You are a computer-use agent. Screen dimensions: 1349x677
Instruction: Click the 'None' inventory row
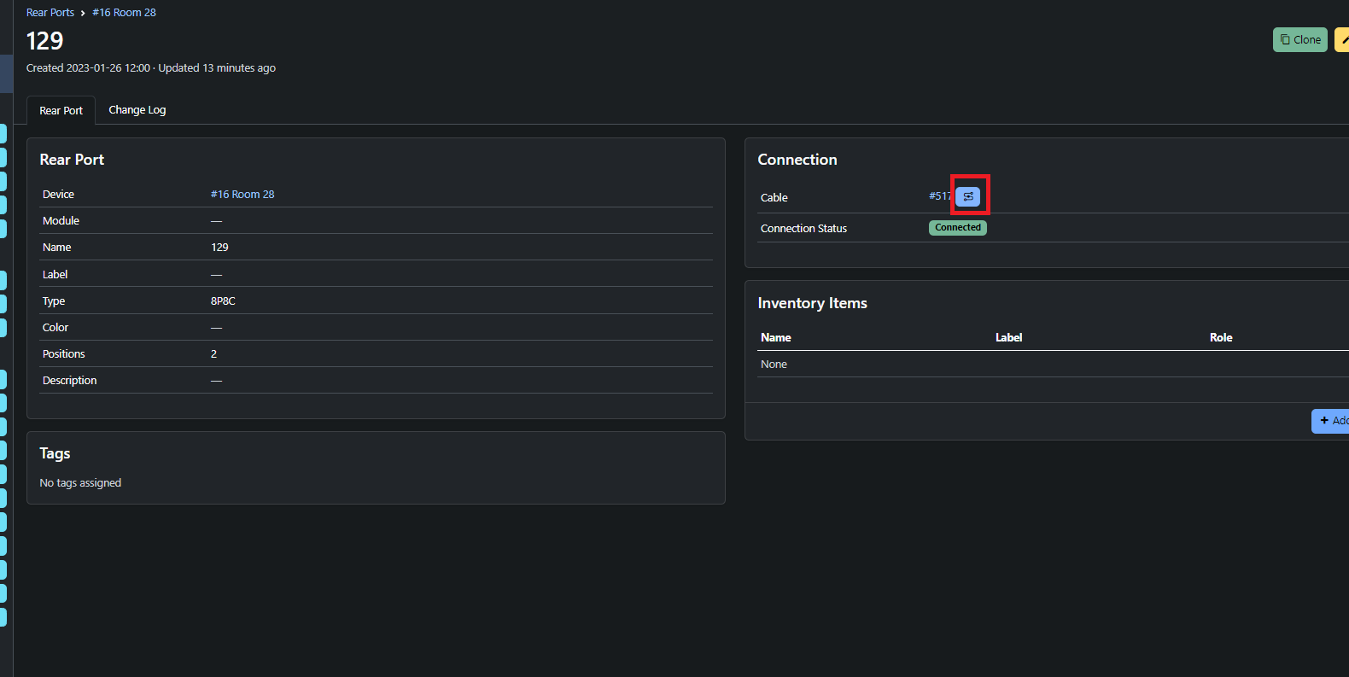[1053, 365]
